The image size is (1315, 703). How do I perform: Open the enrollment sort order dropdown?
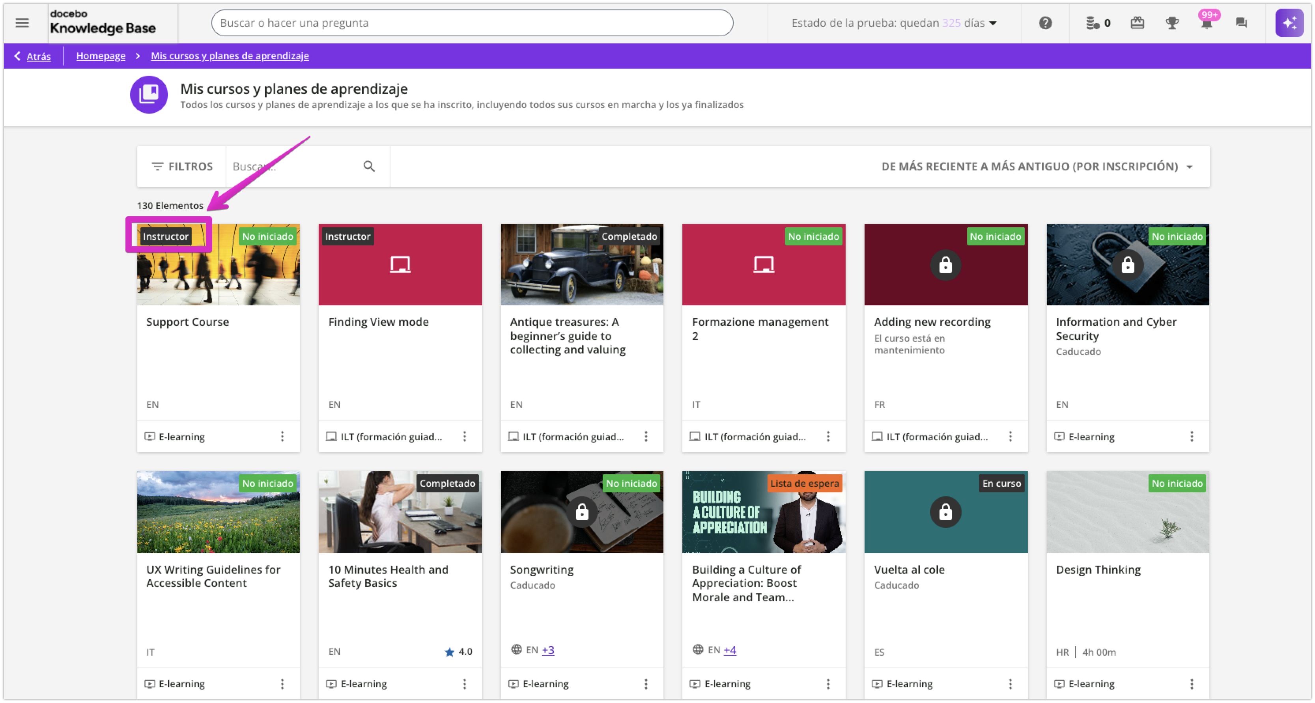click(x=1036, y=166)
